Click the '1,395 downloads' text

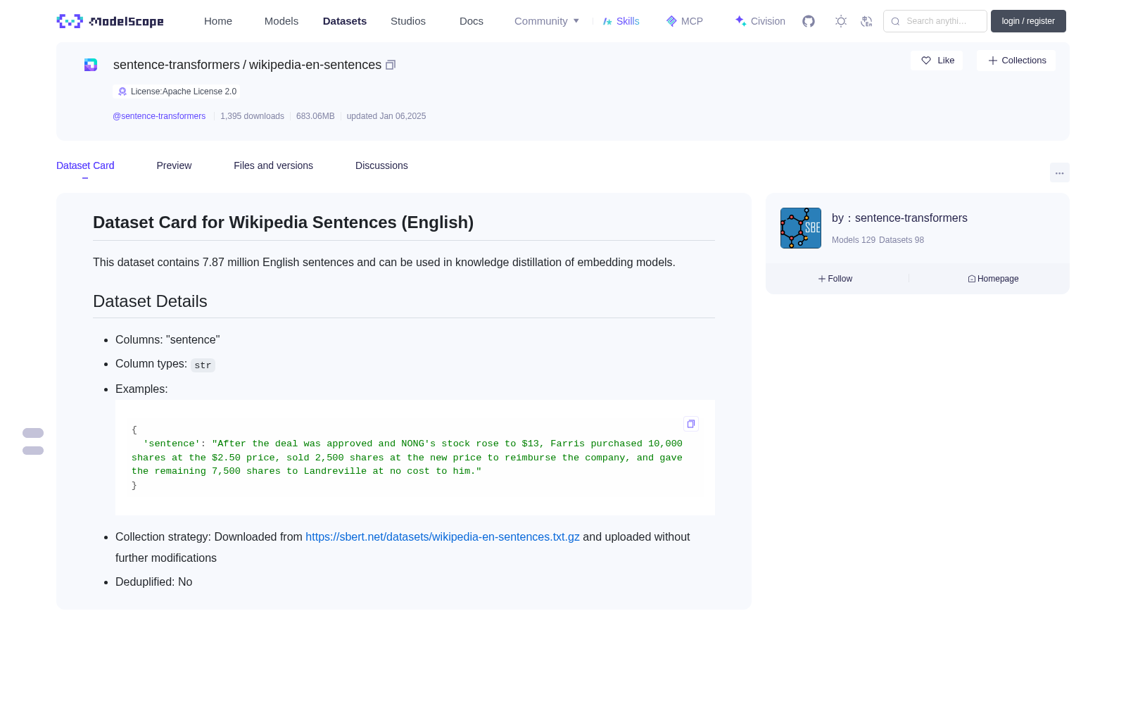point(252,116)
